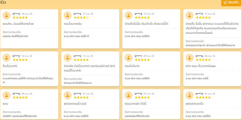
Task: Click the เขียนรีวิว (write review) button
Action: [x=231, y=3]
